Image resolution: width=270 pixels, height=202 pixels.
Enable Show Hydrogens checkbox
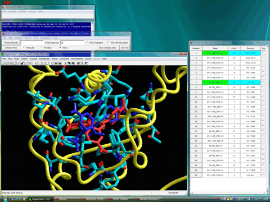[x=87, y=43]
